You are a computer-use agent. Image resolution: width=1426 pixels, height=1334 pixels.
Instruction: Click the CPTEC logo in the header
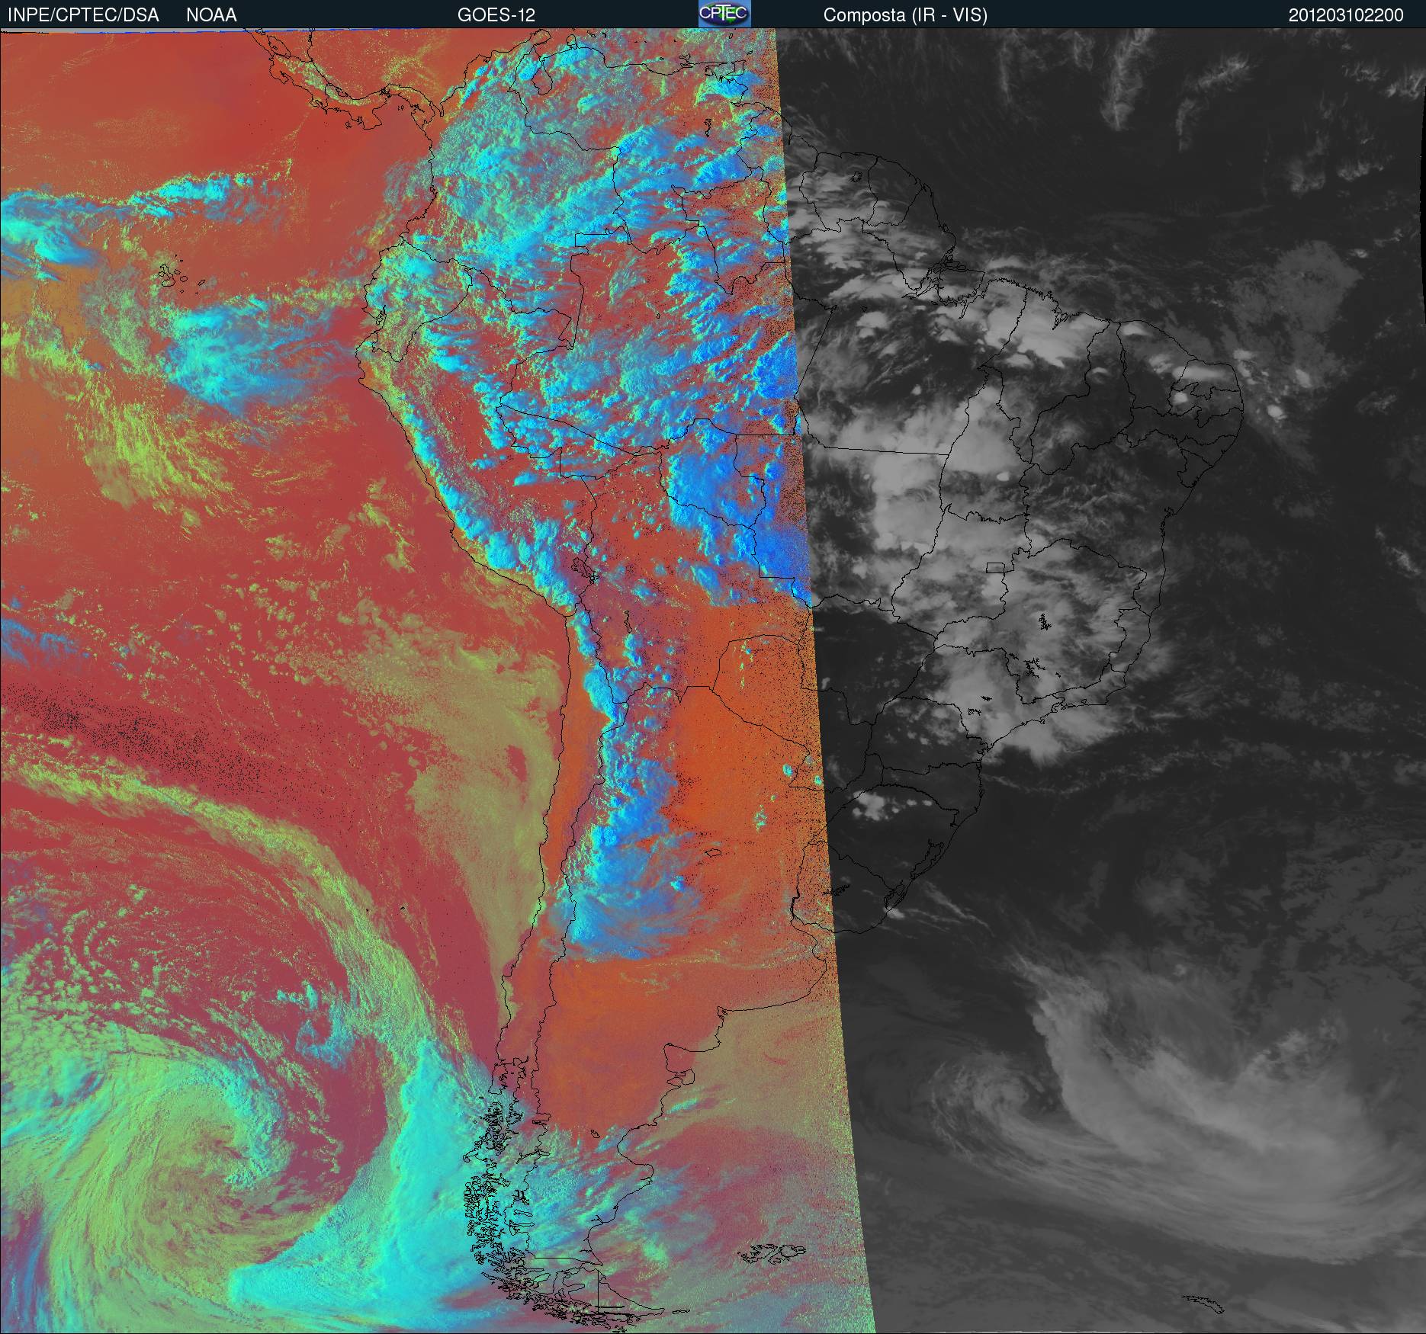coord(724,14)
